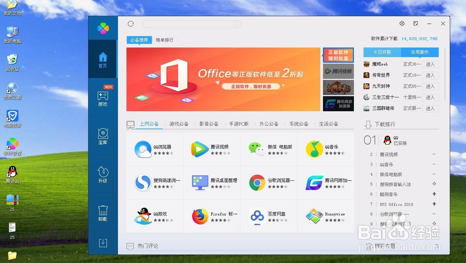The height and width of the screenshot is (263, 466).
Task: Select the 上网必备 category tab
Action: [x=149, y=124]
